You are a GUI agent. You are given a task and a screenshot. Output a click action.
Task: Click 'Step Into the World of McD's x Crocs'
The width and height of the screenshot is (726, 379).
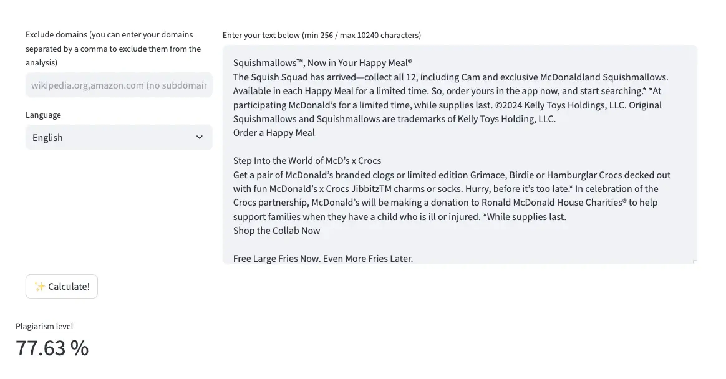(x=307, y=161)
